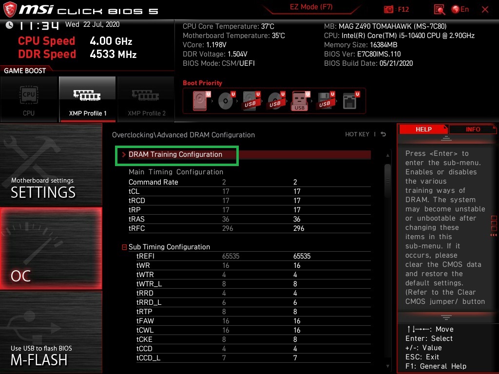The image size is (499, 374).
Task: Switch to the INFO tab
Action: tap(473, 129)
